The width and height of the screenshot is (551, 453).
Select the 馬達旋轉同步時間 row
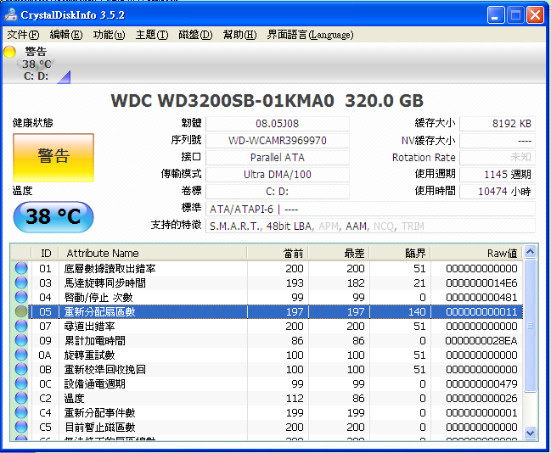tap(267, 282)
